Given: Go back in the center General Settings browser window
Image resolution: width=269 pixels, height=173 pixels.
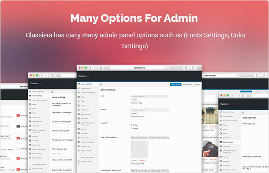Looking at the screenshot, I should [x=91, y=68].
